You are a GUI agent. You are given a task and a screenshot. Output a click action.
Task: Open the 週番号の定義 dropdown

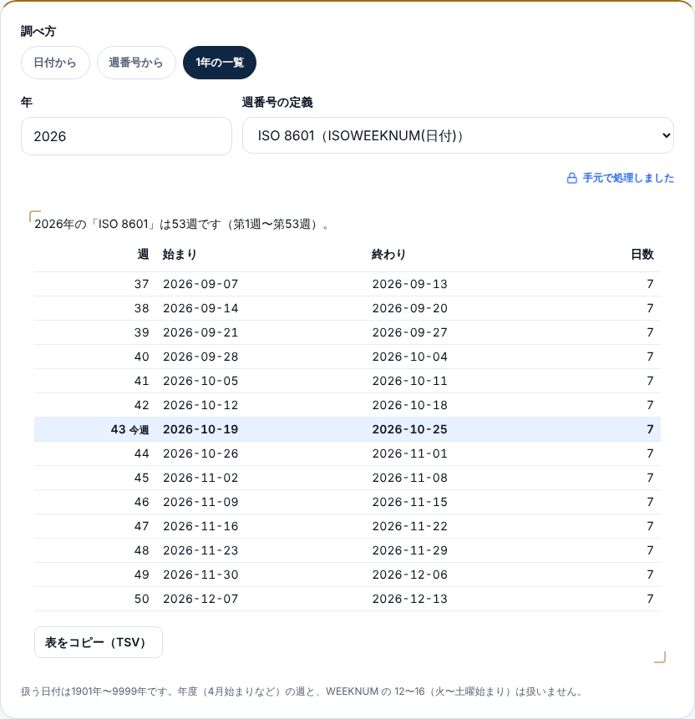tap(458, 136)
